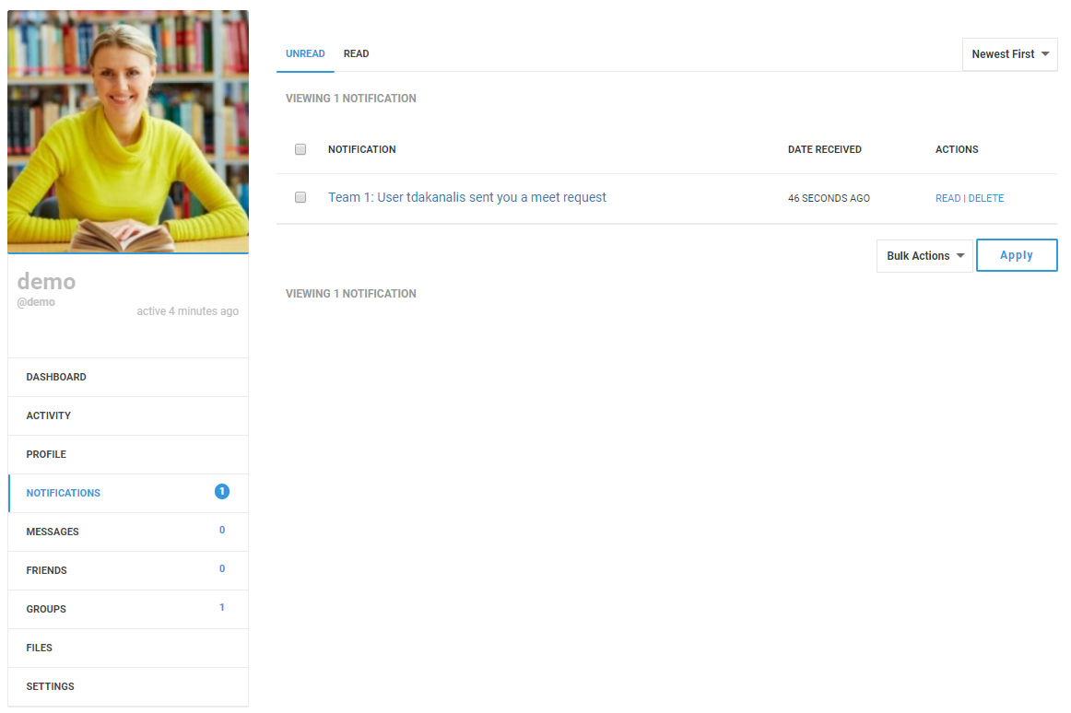Click the Date Received column header
1071x713 pixels.
click(x=824, y=149)
